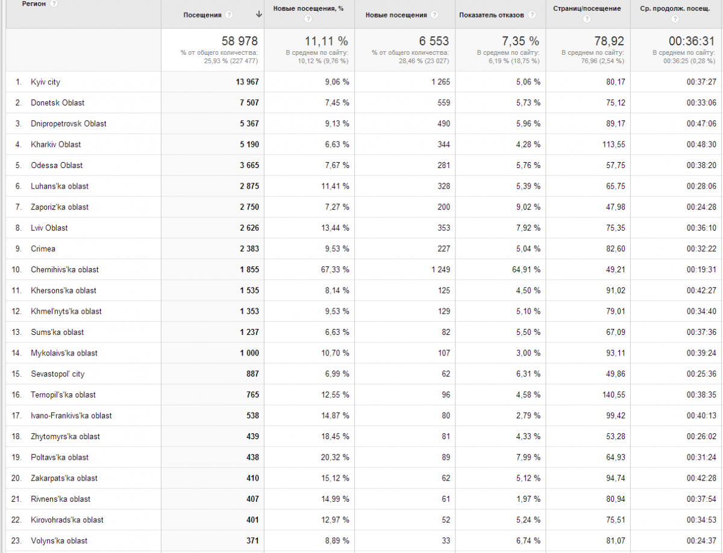Open help icon under Новые посещения, %
The image size is (723, 553).
308,19
